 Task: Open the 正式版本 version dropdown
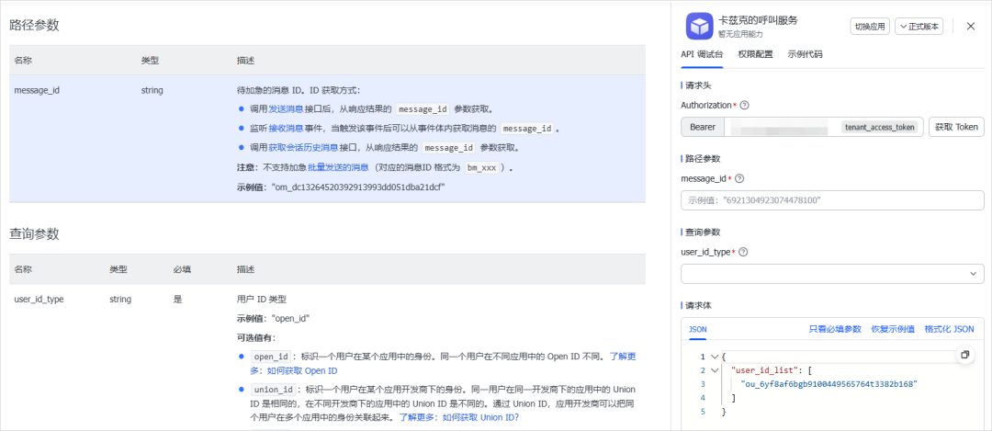coord(919,27)
